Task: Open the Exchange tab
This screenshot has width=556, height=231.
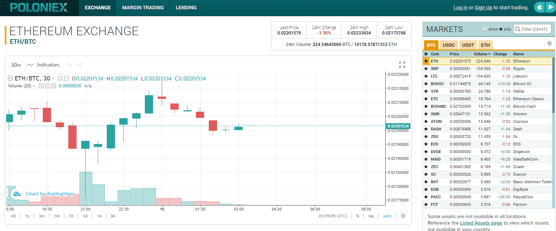Action: click(x=98, y=8)
